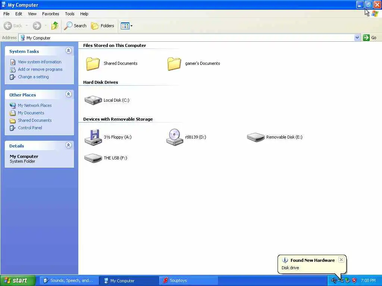Open the File menu
This screenshot has height=286, width=382.
click(x=6, y=14)
